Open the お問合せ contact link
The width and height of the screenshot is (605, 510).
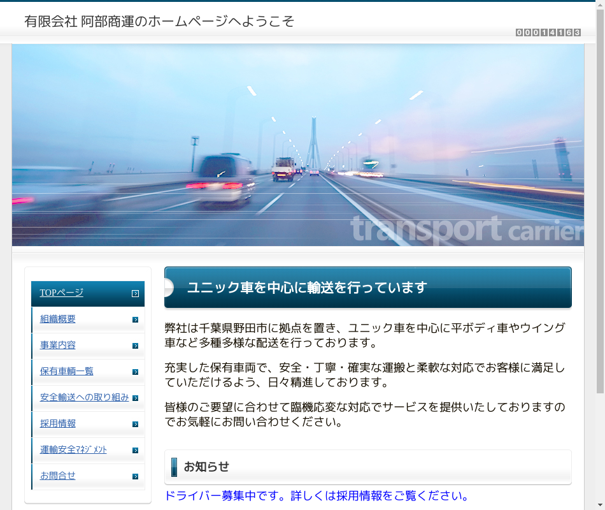(58, 476)
